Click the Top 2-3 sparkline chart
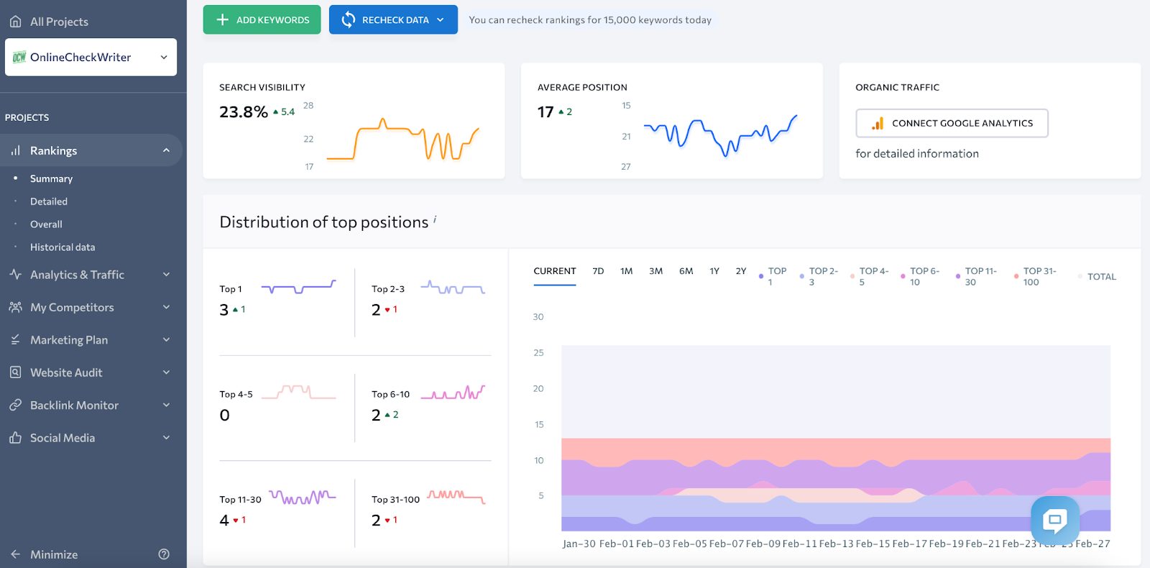1150x568 pixels. point(453,288)
